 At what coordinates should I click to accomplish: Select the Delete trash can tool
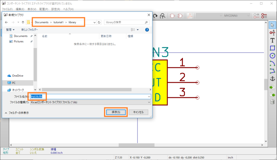(272, 102)
